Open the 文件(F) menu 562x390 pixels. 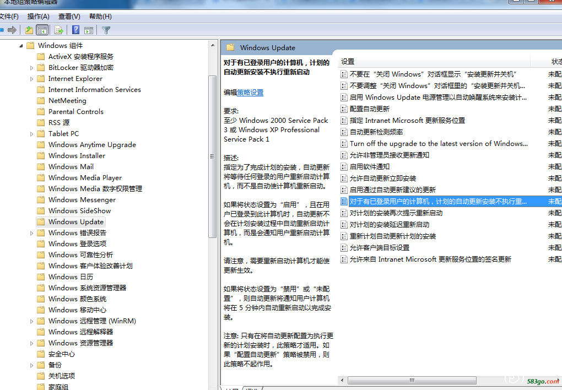coord(9,16)
